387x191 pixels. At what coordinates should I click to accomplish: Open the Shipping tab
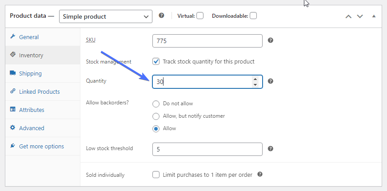[x=30, y=74]
